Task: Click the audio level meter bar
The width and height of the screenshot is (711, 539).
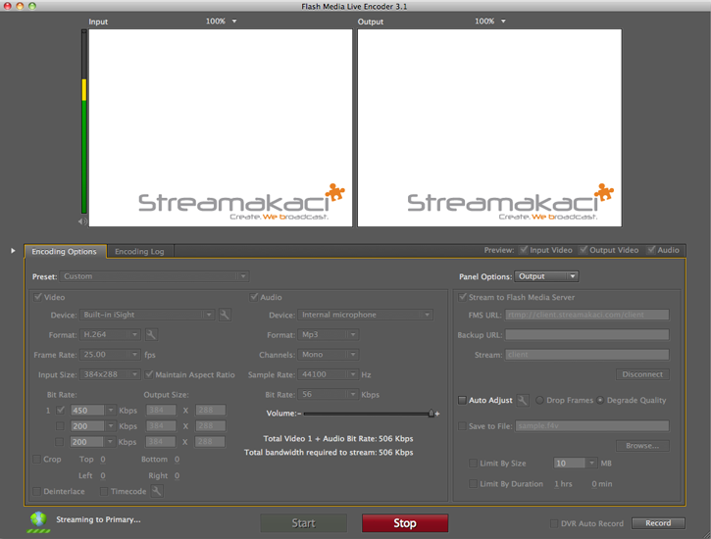Action: [x=84, y=122]
